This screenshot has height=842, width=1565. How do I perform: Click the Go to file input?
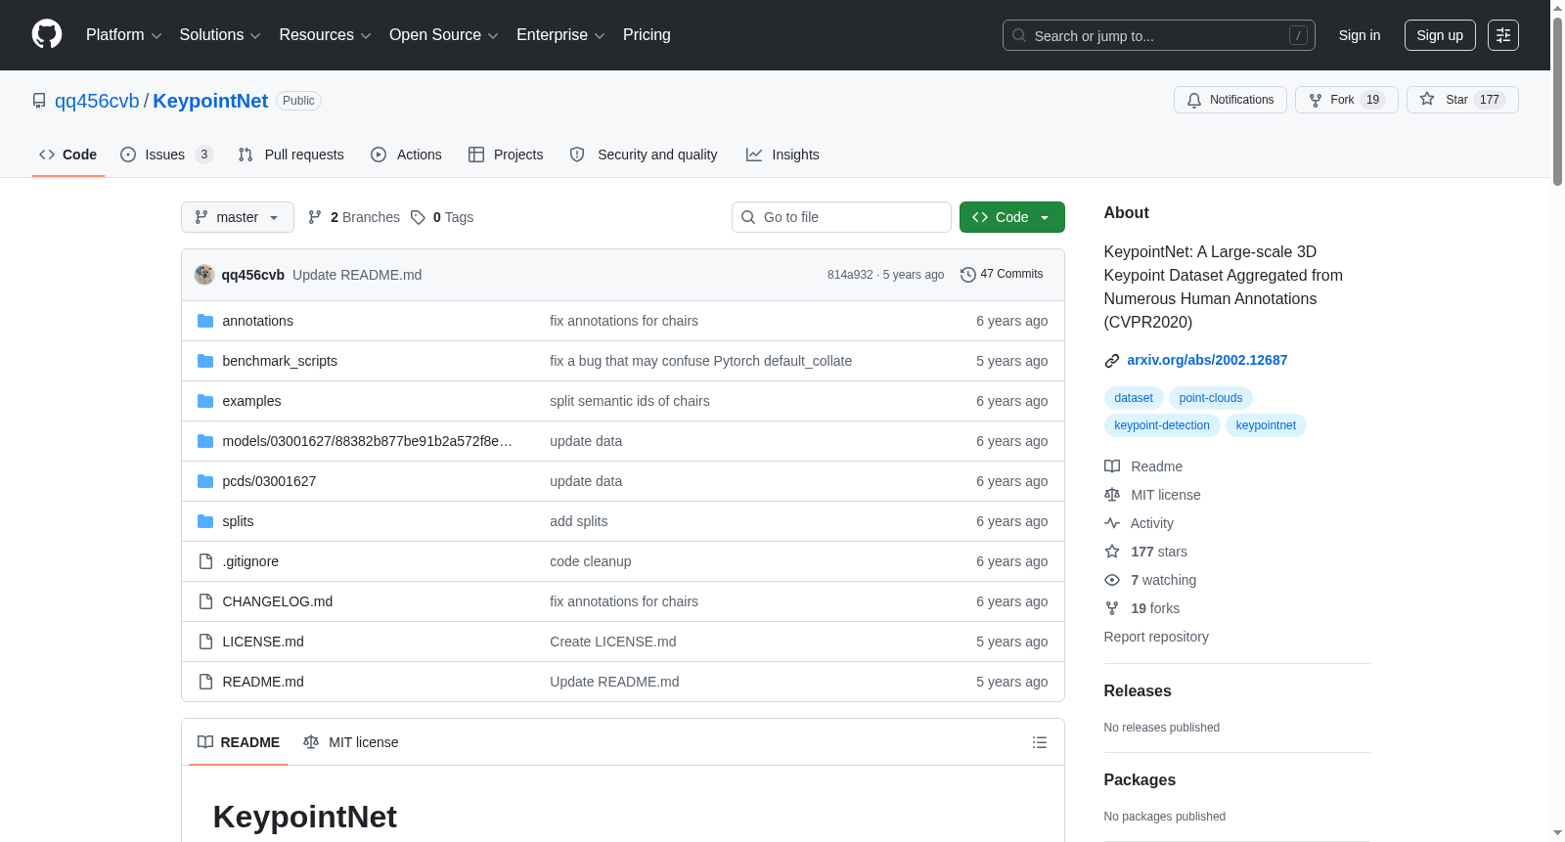841,217
